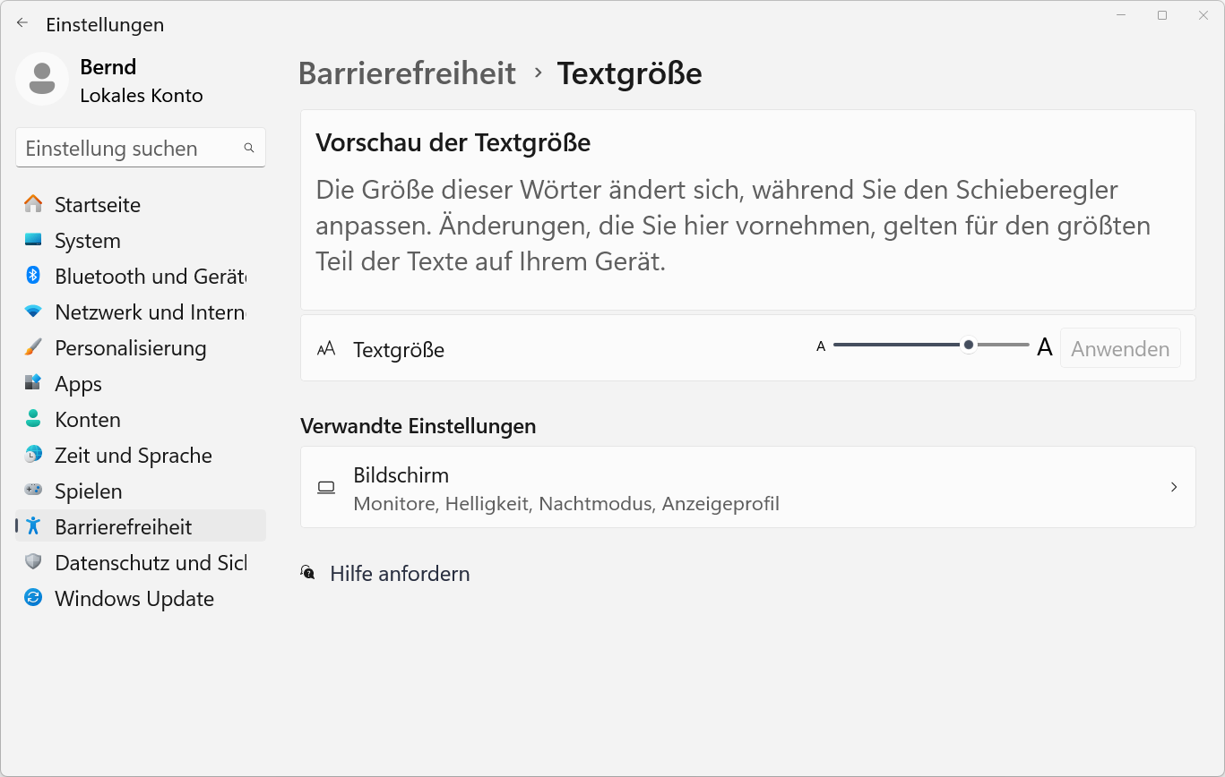
Task: Navigate back to Barrierefreiheit breadcrumb
Action: point(407,73)
